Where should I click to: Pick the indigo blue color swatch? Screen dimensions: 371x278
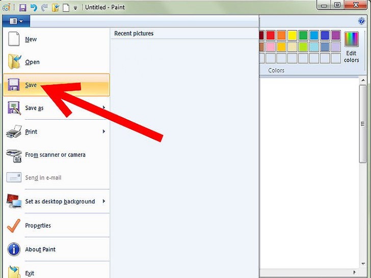[325, 35]
